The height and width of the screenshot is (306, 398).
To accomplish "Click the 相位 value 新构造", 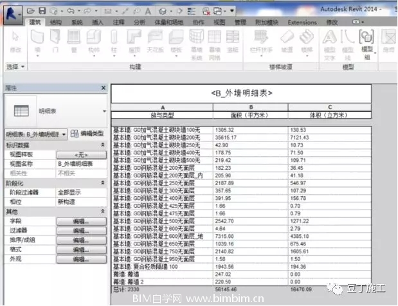I will click(x=81, y=202).
